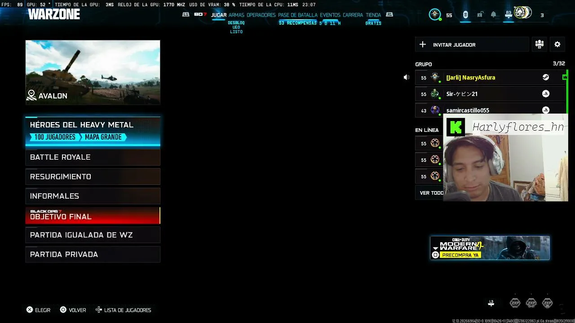Click the Steam platform icon for NasryAsfura

point(546,77)
